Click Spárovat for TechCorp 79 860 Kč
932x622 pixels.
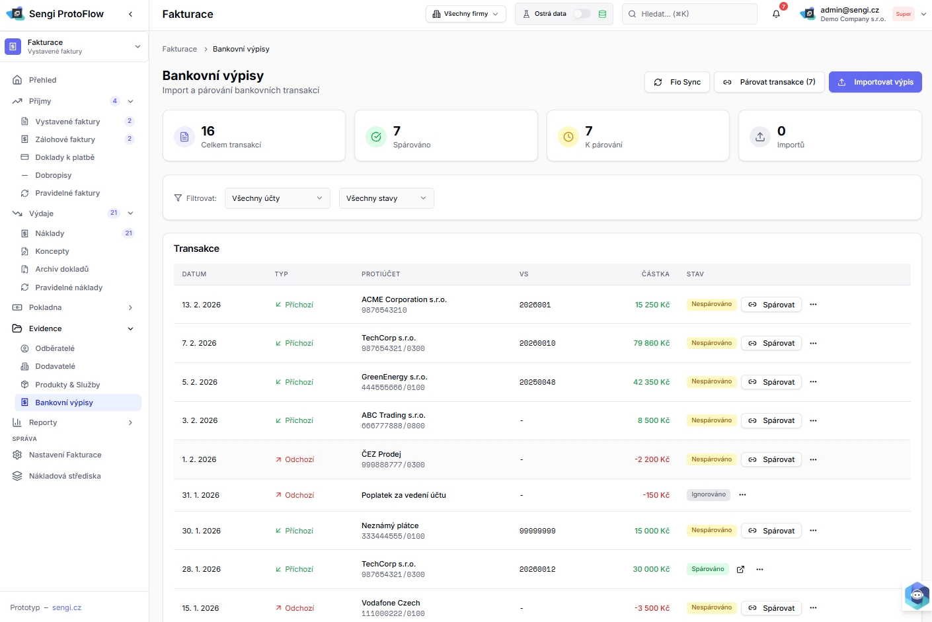pyautogui.click(x=771, y=343)
